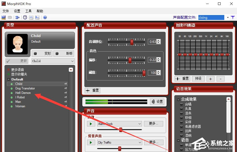The image size is (237, 152).
Task: Click the toolbar icon right of the waveform
Action: pos(37,17)
